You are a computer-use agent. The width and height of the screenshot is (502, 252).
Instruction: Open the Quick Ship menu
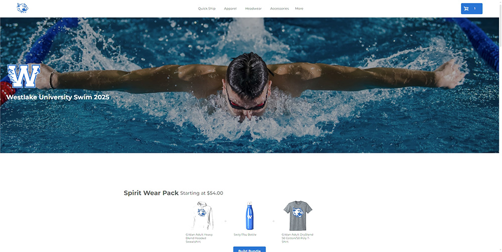click(x=207, y=9)
